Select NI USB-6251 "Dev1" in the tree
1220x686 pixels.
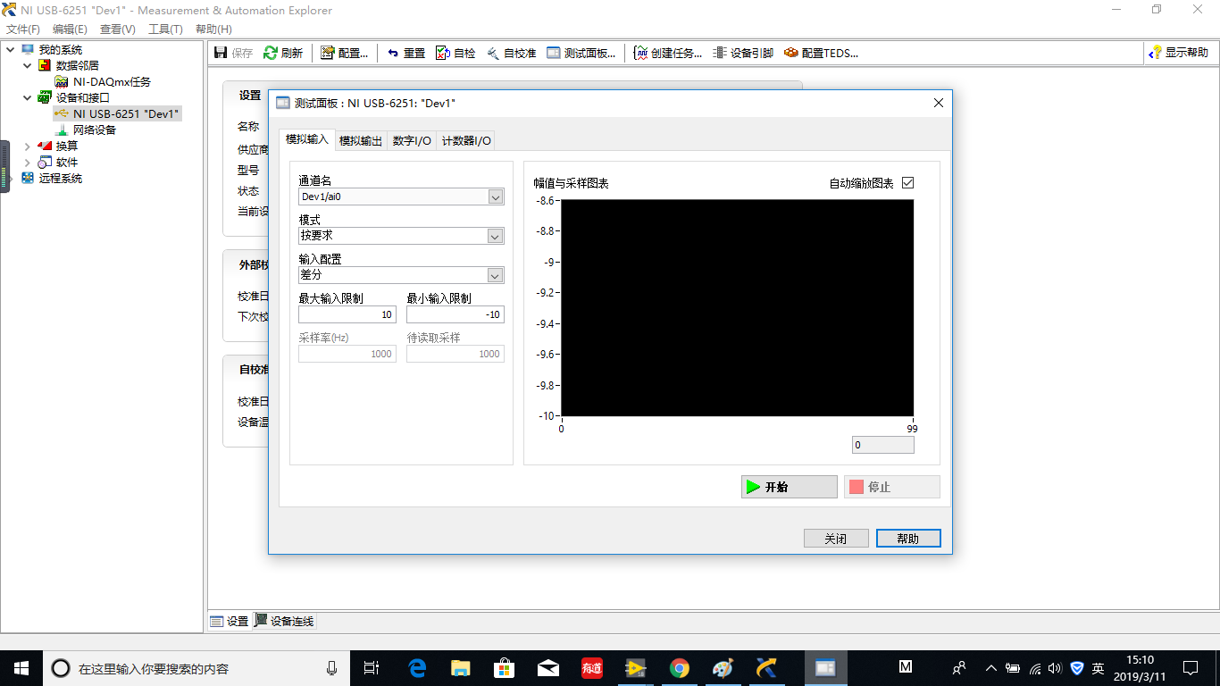(x=119, y=113)
